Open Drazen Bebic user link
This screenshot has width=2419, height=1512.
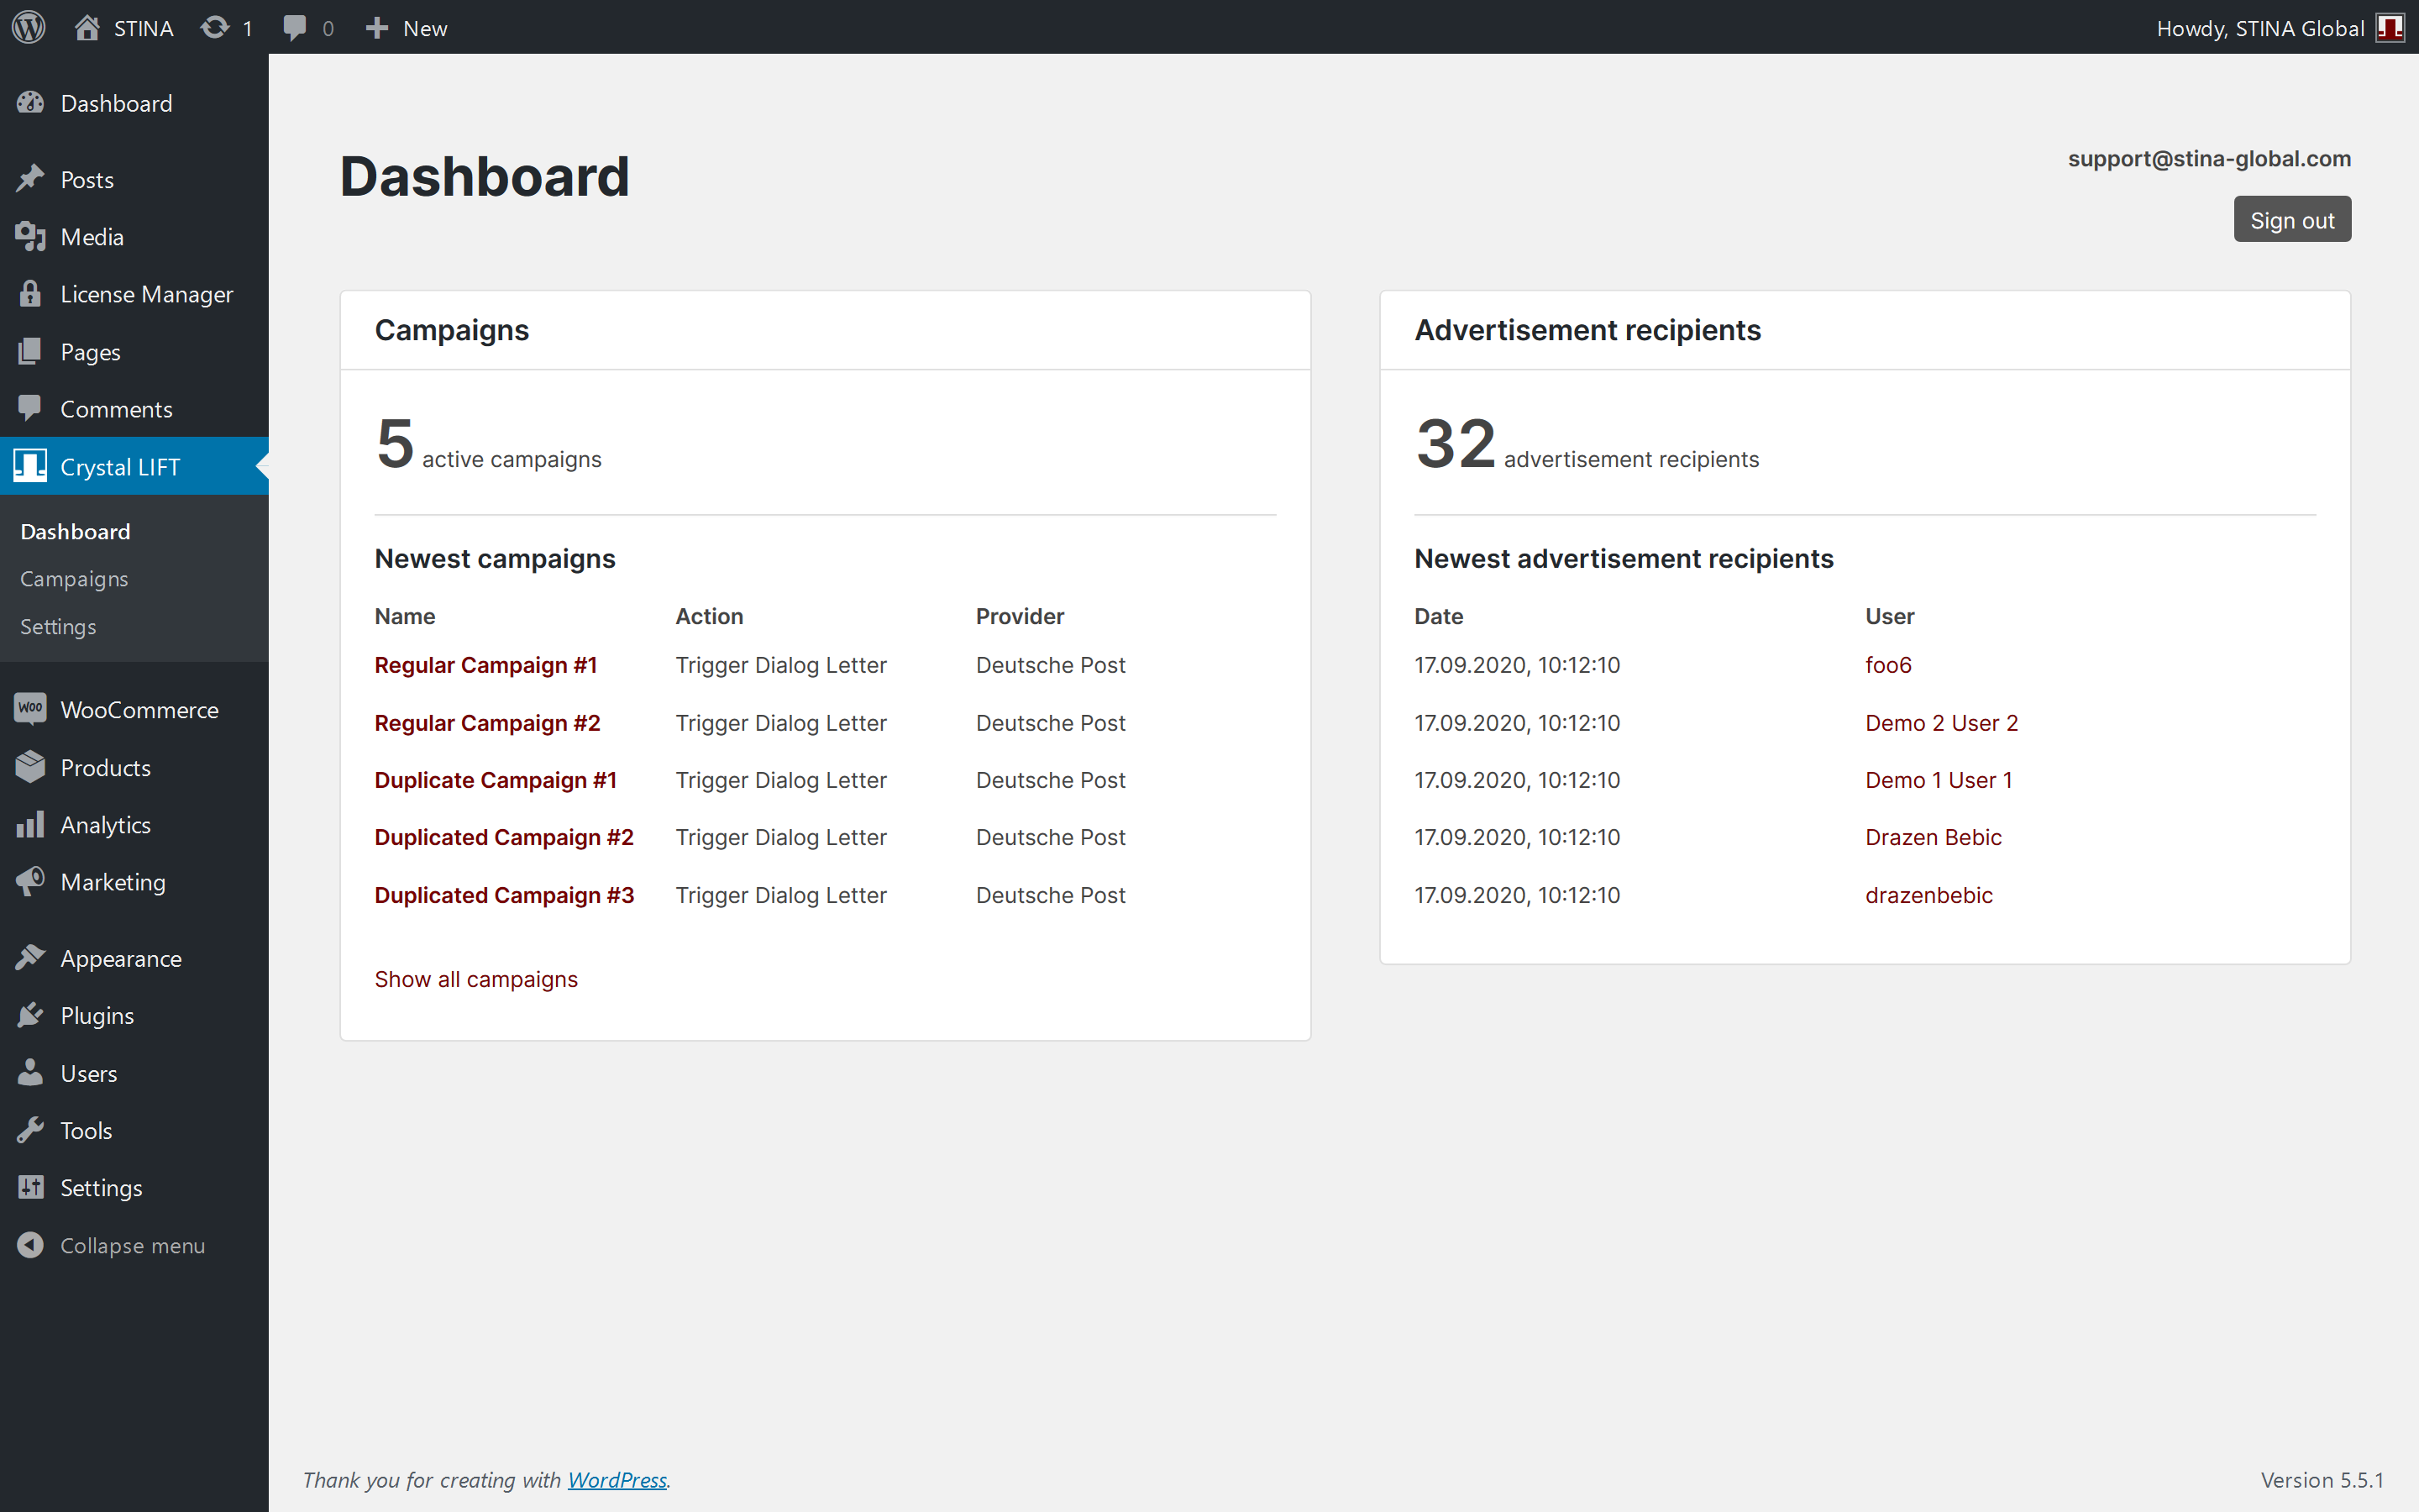1934,837
